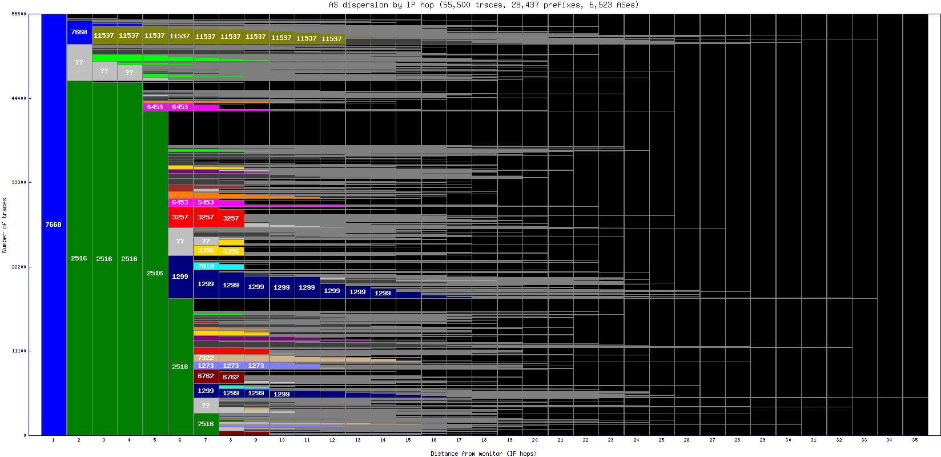The image size is (941, 457).
Task: Select the lavender 1273 block at hop 9
Action: point(256,366)
